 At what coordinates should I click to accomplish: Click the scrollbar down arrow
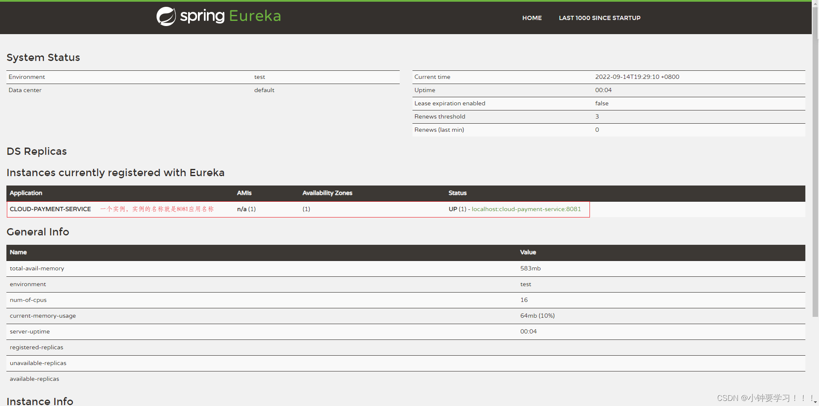(x=815, y=402)
